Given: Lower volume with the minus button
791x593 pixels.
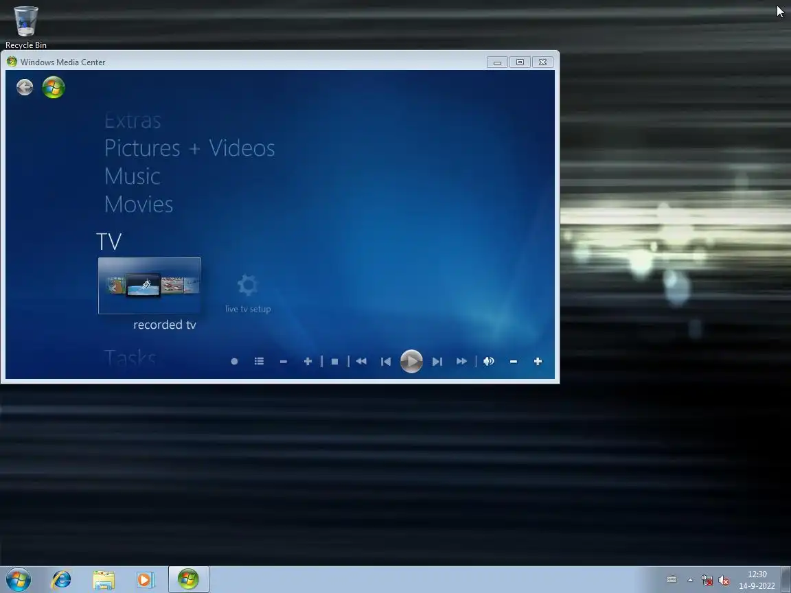Looking at the screenshot, I should pyautogui.click(x=514, y=362).
